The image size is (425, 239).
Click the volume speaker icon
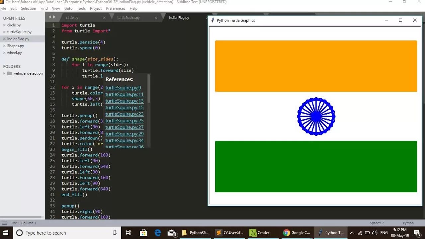tap(375, 233)
